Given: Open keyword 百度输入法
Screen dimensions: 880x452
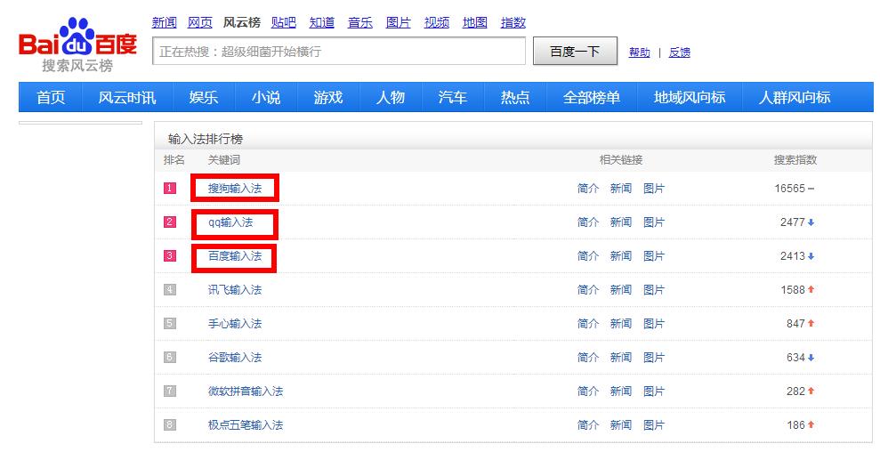Looking at the screenshot, I should click(235, 256).
